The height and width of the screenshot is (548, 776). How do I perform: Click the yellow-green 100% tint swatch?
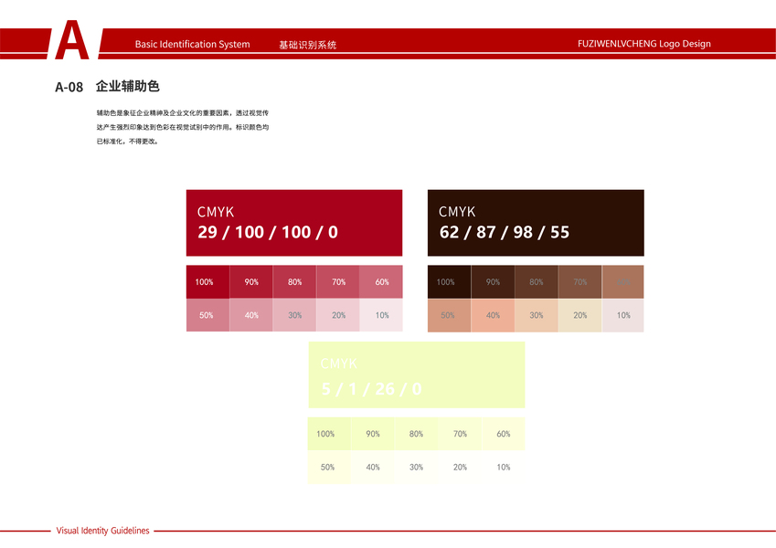click(x=329, y=434)
